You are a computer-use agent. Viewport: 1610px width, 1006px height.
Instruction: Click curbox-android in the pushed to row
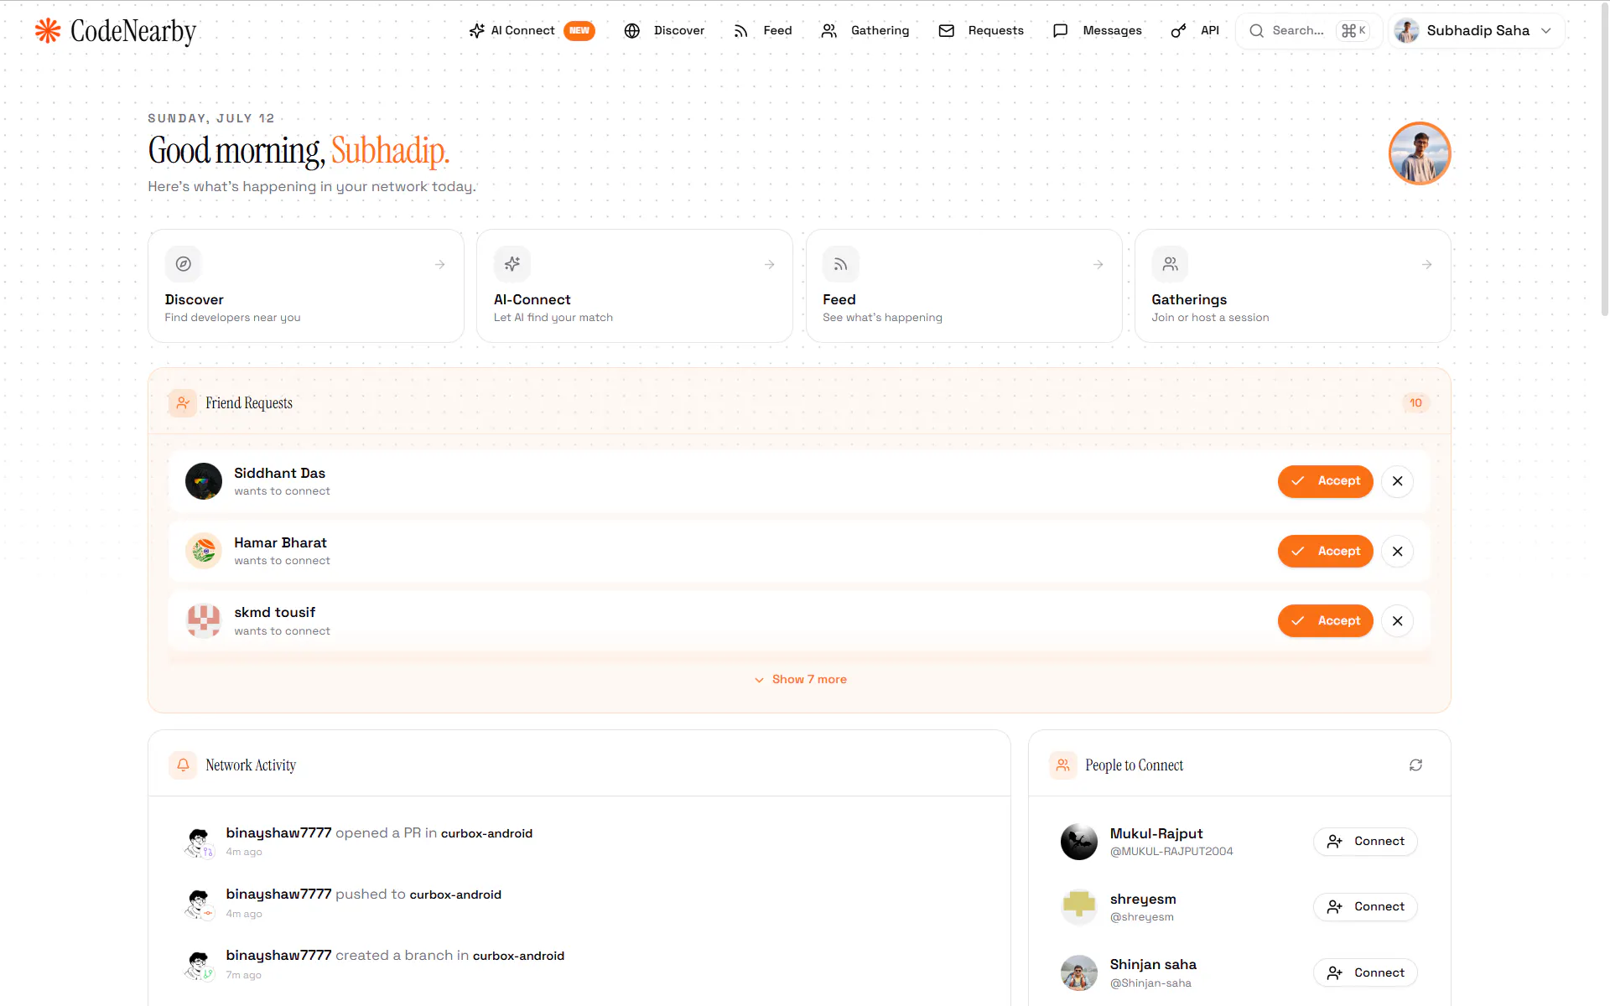click(x=455, y=895)
